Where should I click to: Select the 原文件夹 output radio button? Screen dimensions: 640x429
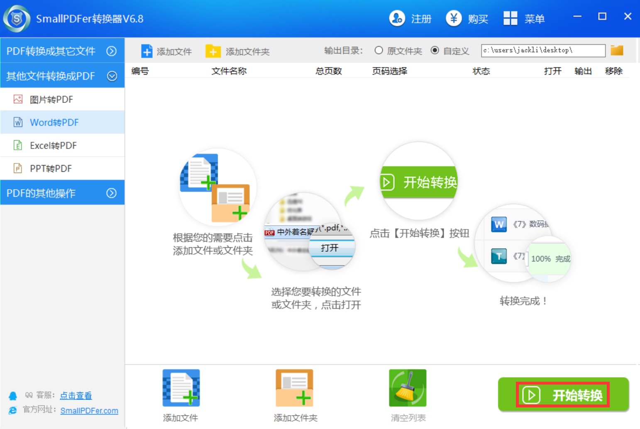click(379, 50)
